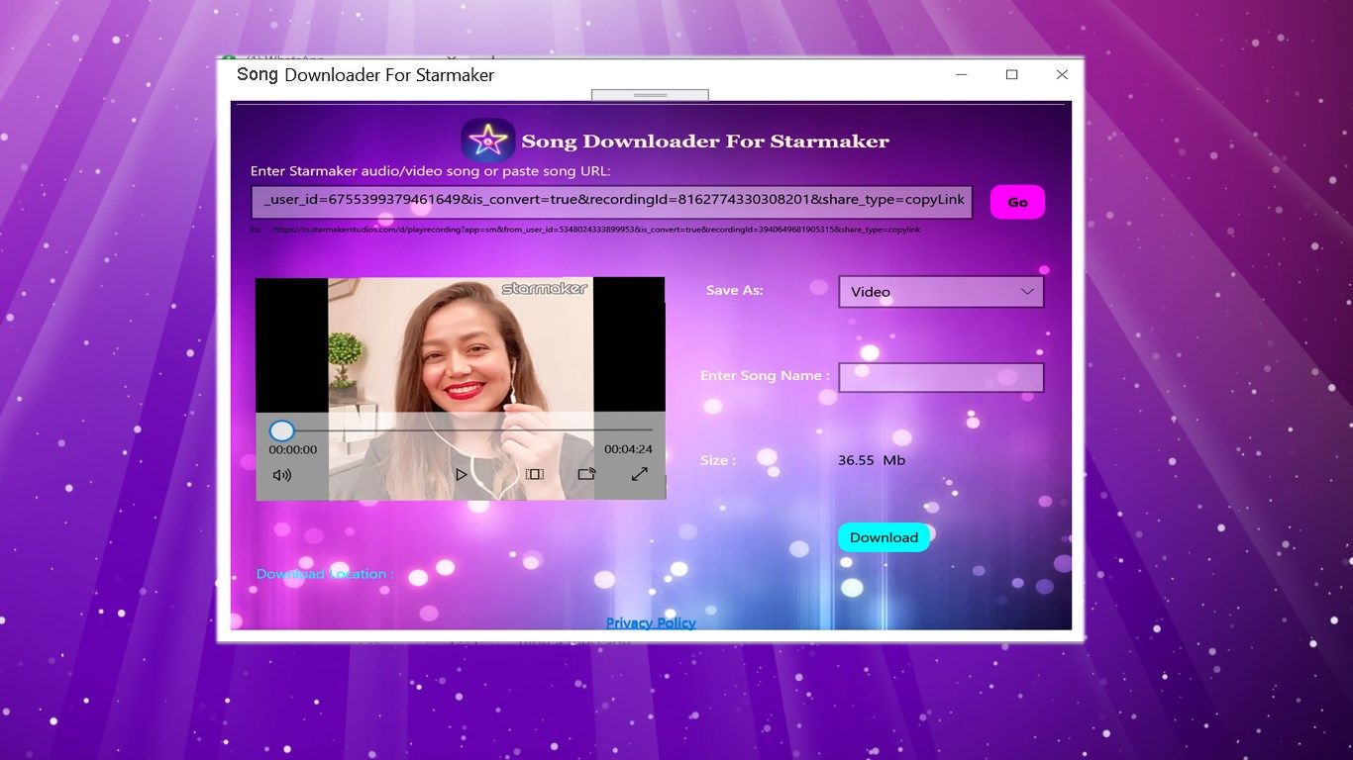Click into the Starmaker song URL input field
The width and height of the screenshot is (1353, 760).
click(x=612, y=201)
